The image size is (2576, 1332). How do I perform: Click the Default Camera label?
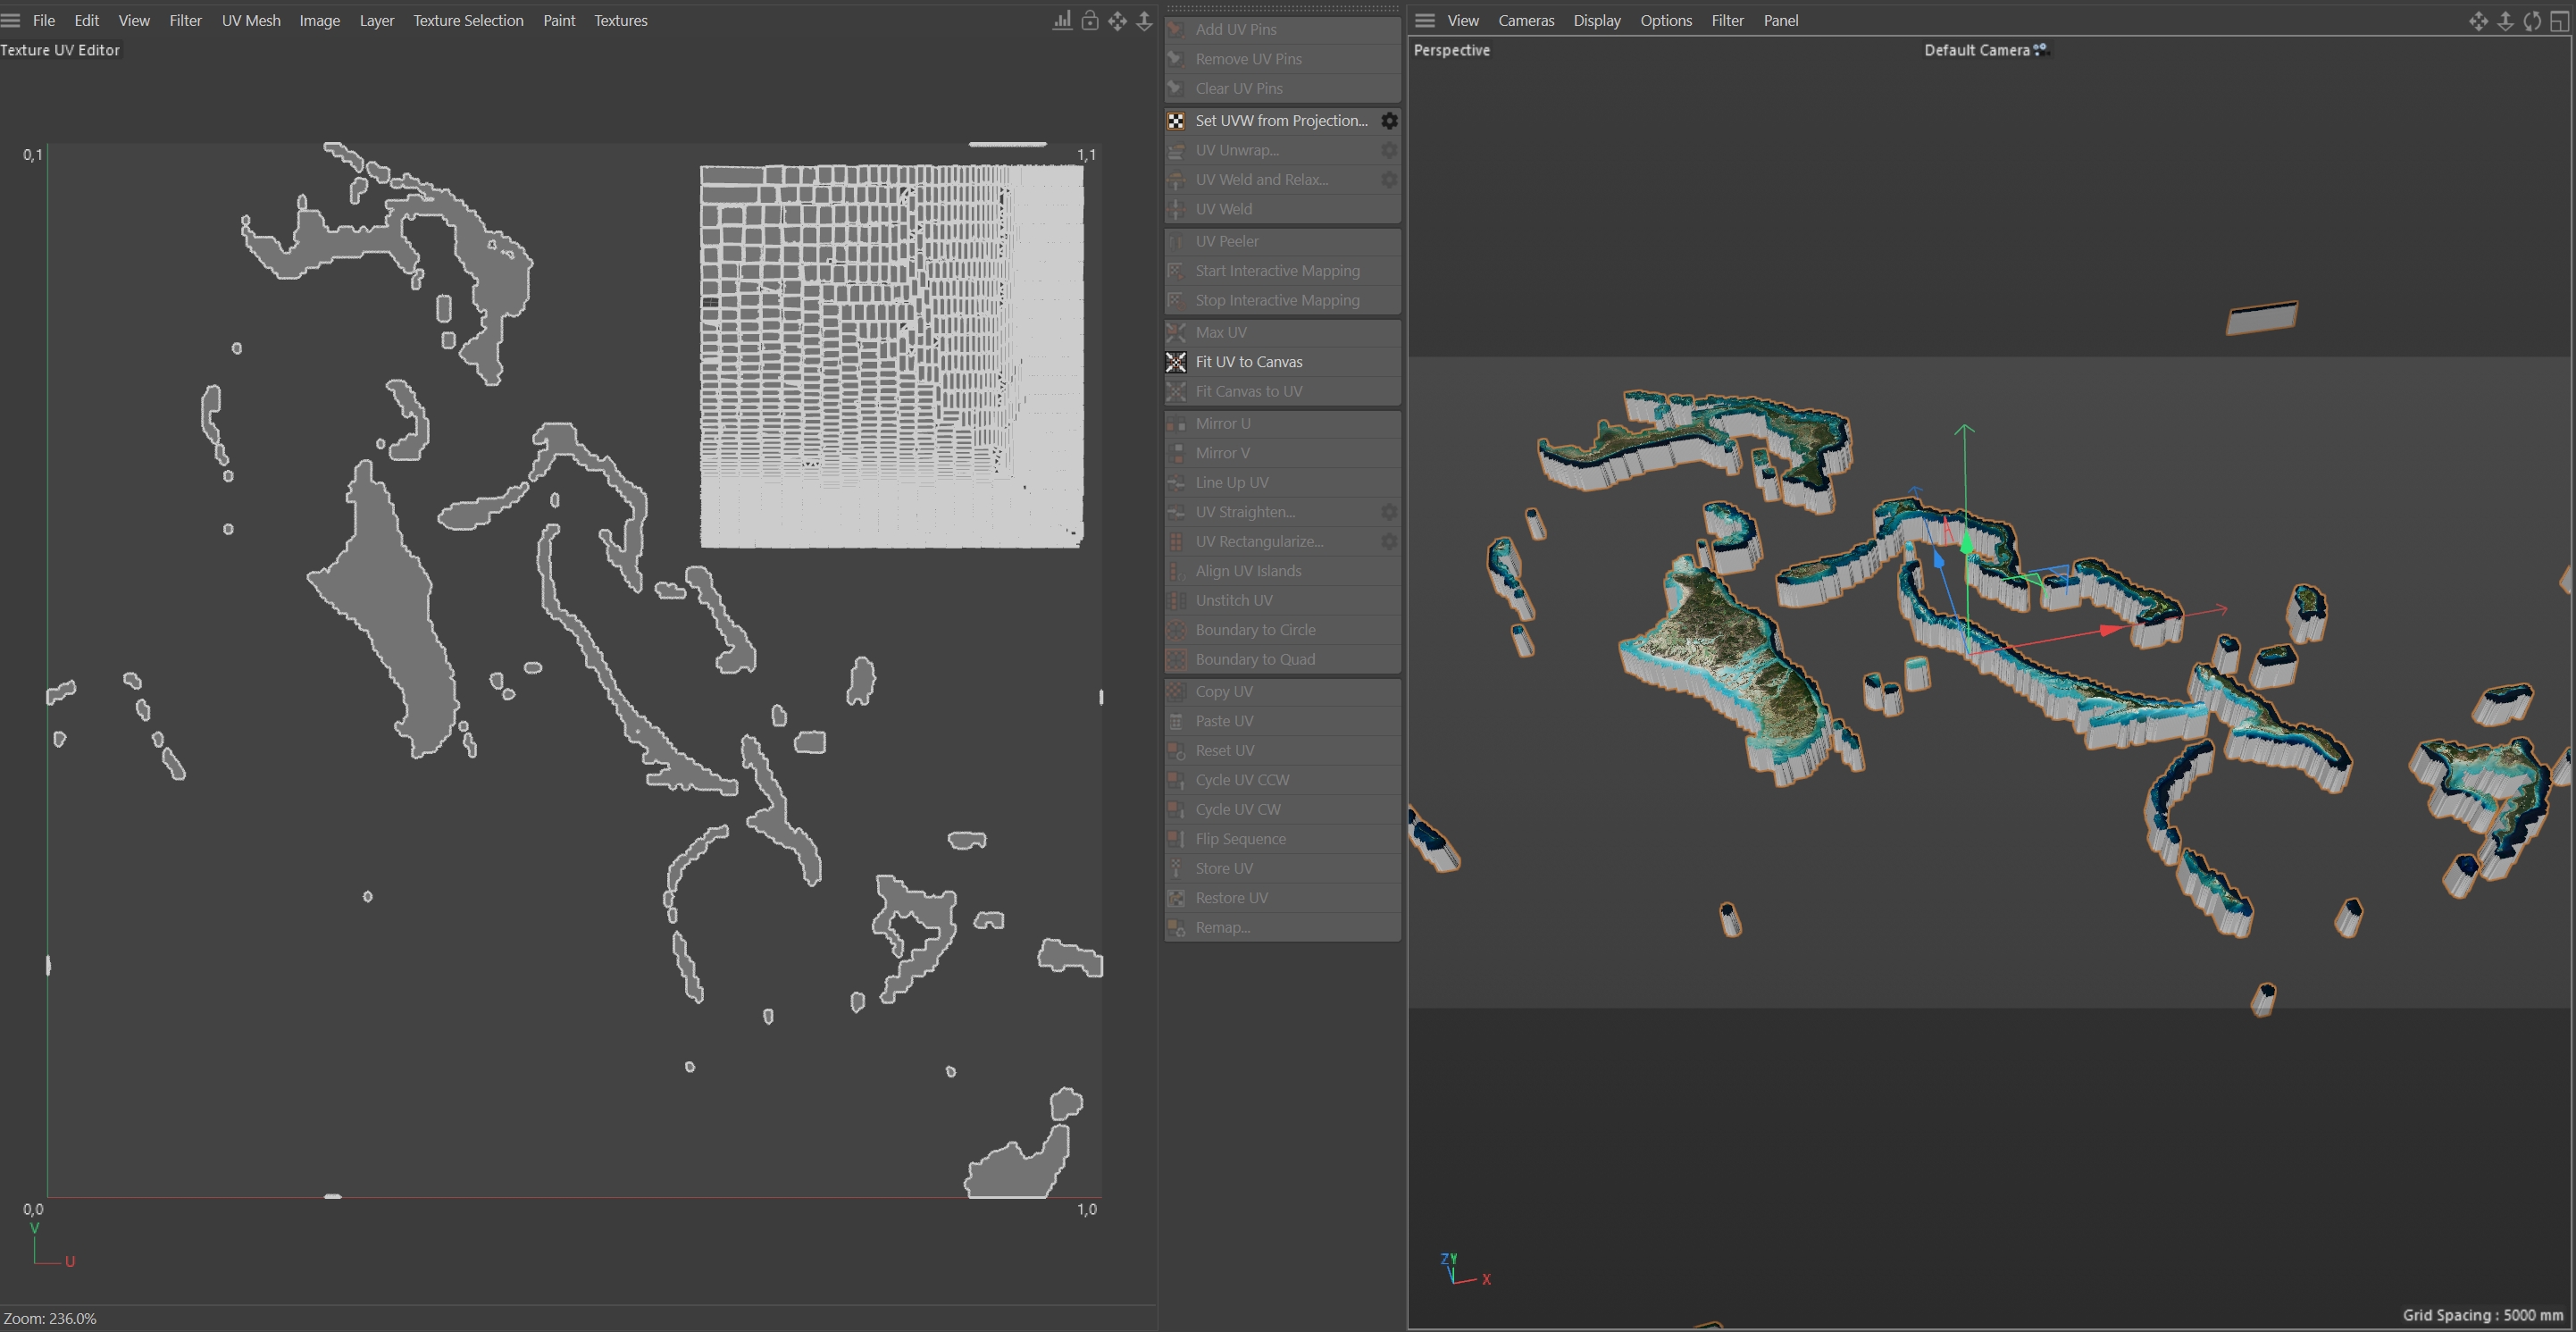click(x=1976, y=50)
